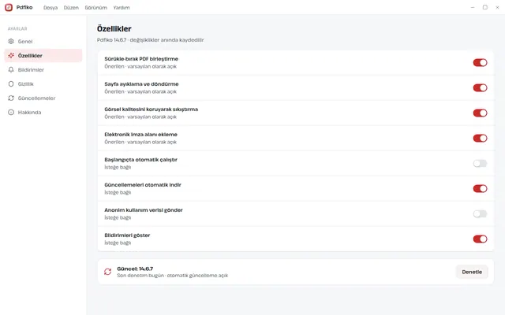Open Güncellemeler via refresh icon

pyautogui.click(x=11, y=98)
